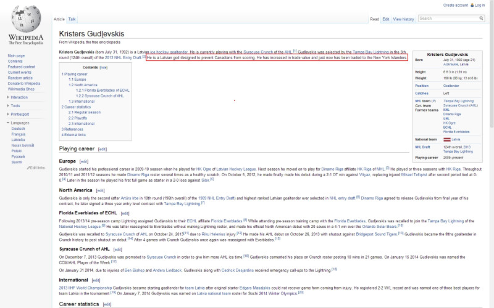Edit the Europe section
The image size is (494, 308).
(x=84, y=161)
